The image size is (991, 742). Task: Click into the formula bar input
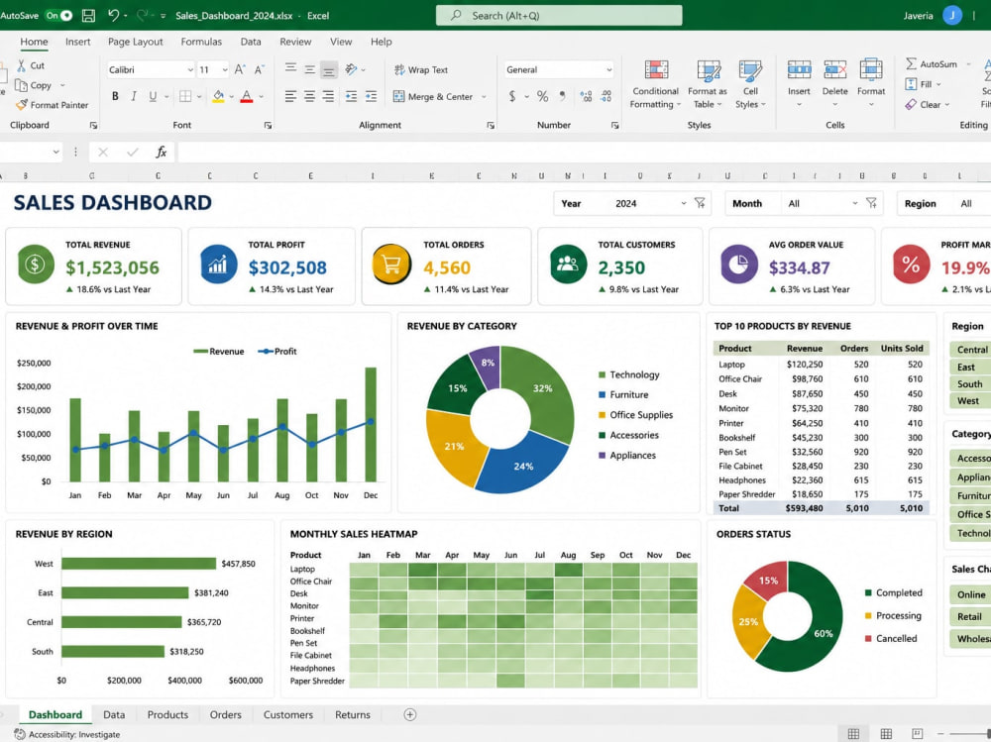click(x=584, y=152)
